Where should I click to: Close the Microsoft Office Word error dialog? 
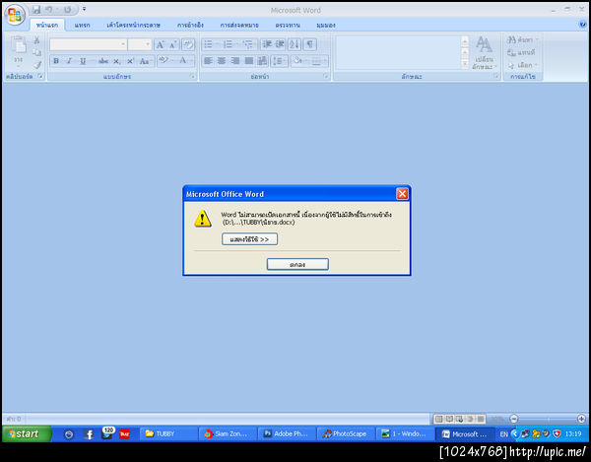click(402, 194)
